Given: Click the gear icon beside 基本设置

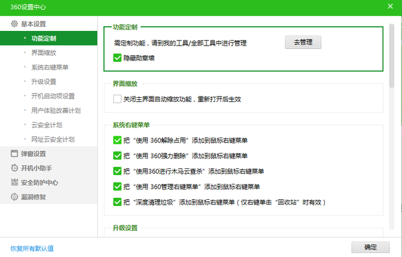Looking at the screenshot, I should click(x=14, y=24).
